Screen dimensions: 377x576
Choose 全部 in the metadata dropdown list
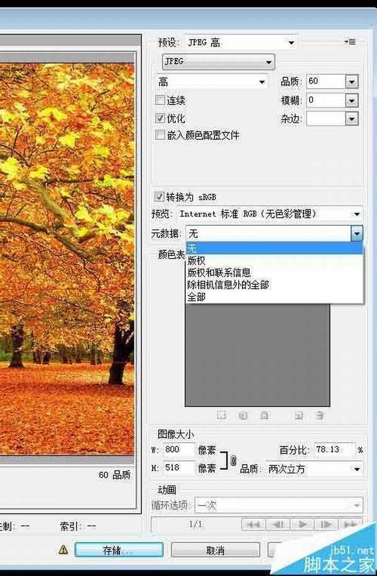[x=196, y=297]
